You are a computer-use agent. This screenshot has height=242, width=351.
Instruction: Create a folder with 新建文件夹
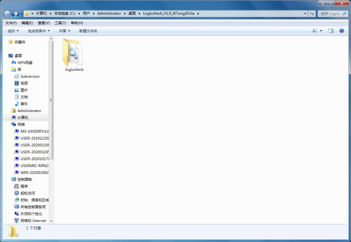coord(88,31)
